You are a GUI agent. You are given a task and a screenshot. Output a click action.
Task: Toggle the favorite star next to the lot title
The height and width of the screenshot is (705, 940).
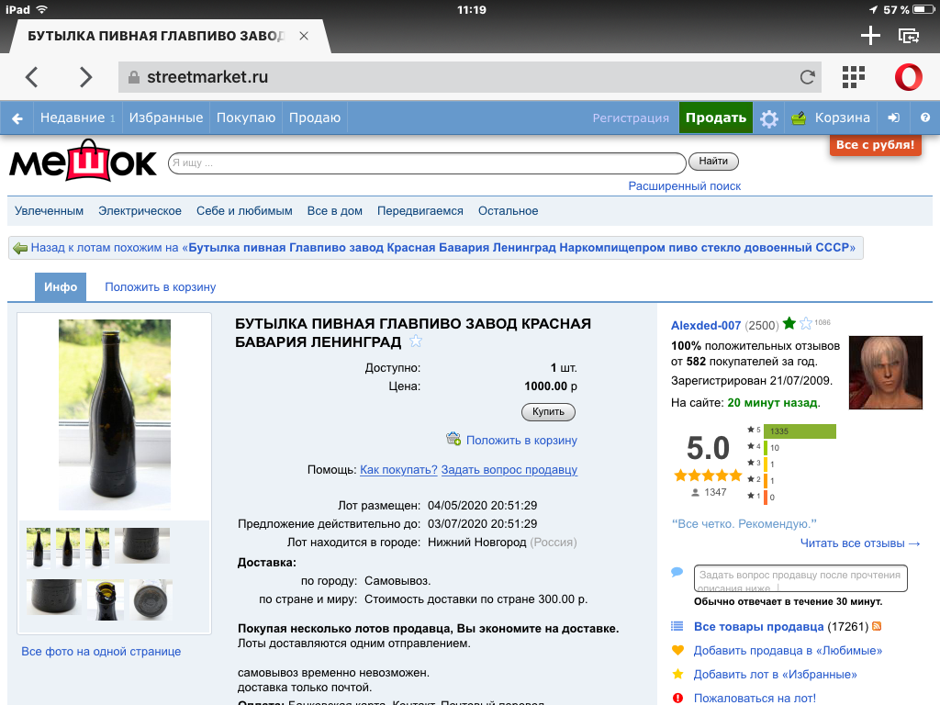tap(416, 342)
